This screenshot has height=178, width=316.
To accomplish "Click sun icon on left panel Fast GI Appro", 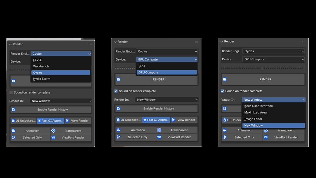I will (39, 121).
